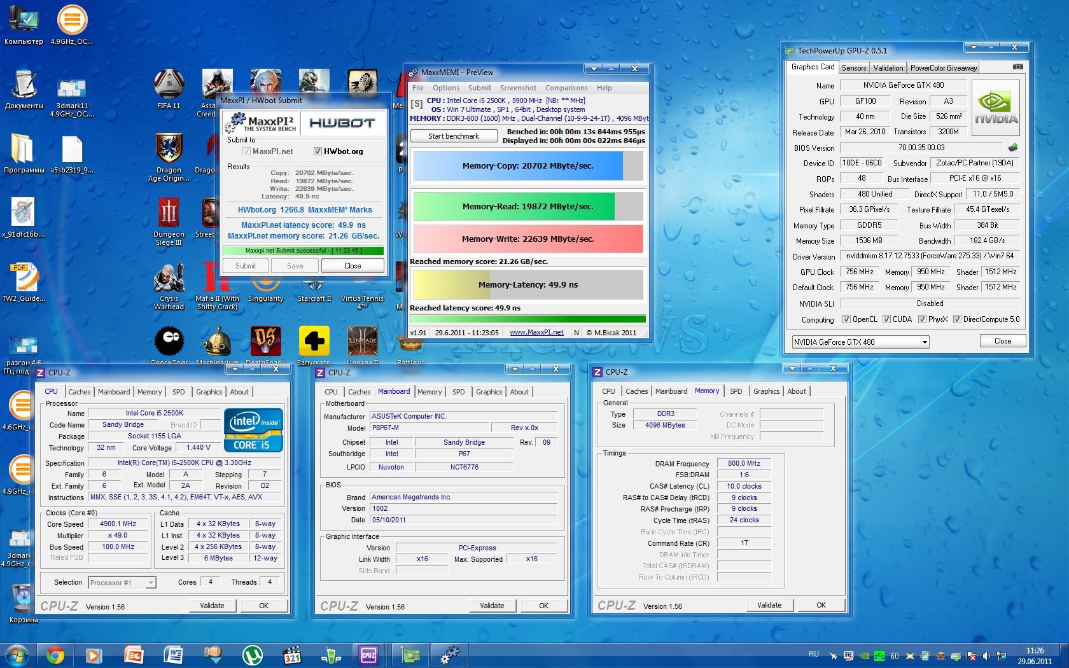1069x668 pixels.
Task: Click the HWbot.org 1266.8 MaxxMEM² Marks text
Action: pyautogui.click(x=305, y=210)
